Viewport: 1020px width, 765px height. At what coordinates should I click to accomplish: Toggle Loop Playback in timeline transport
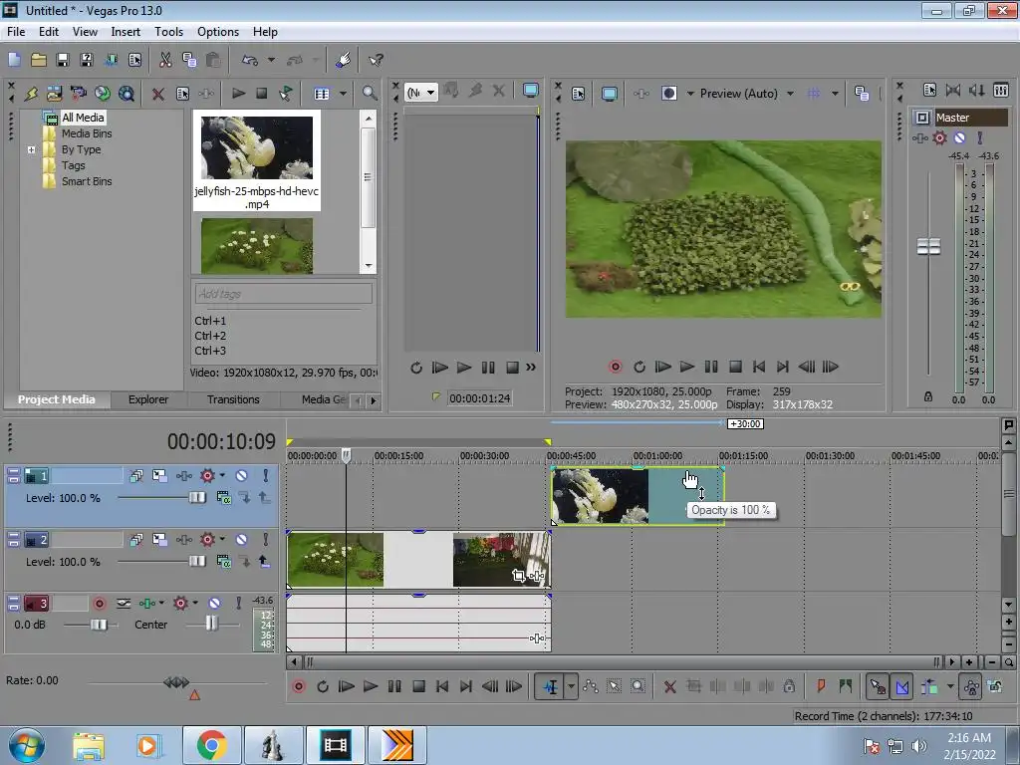[x=323, y=686]
